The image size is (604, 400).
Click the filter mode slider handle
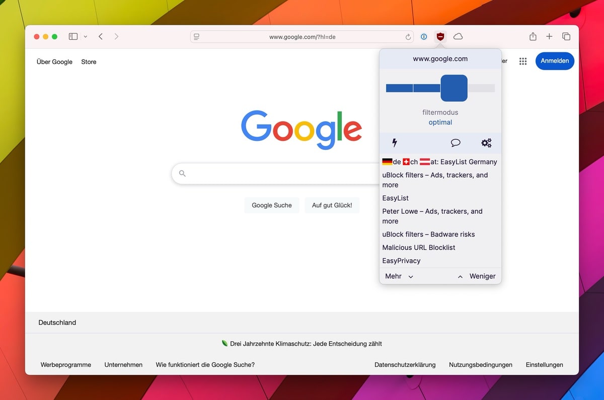coord(454,88)
